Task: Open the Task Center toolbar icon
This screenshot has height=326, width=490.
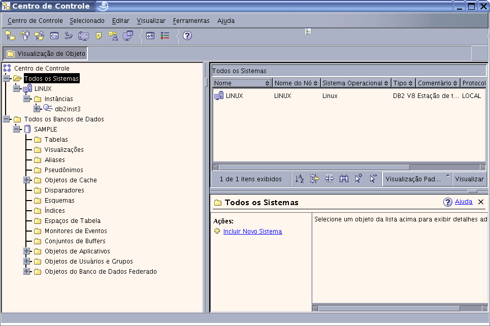Action: coord(69,36)
